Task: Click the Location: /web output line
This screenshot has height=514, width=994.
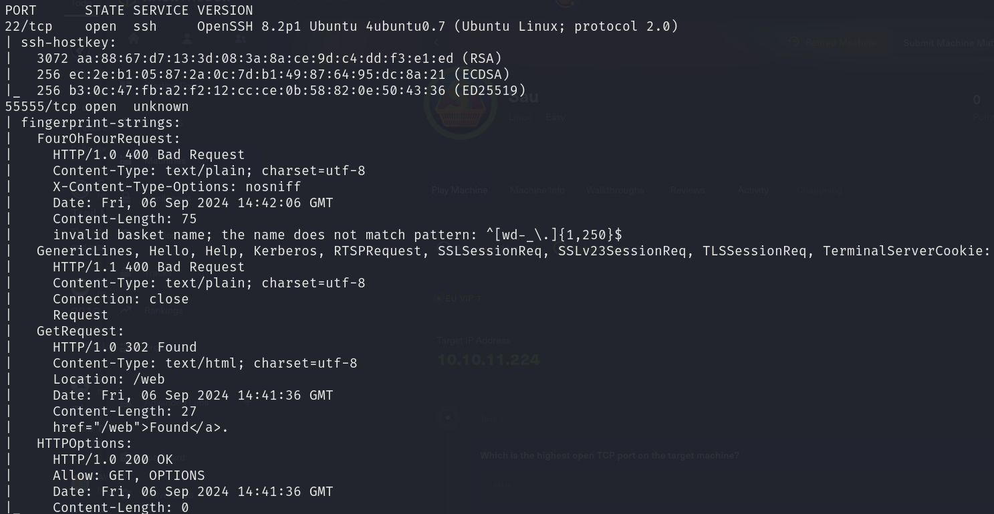Action: (109, 379)
